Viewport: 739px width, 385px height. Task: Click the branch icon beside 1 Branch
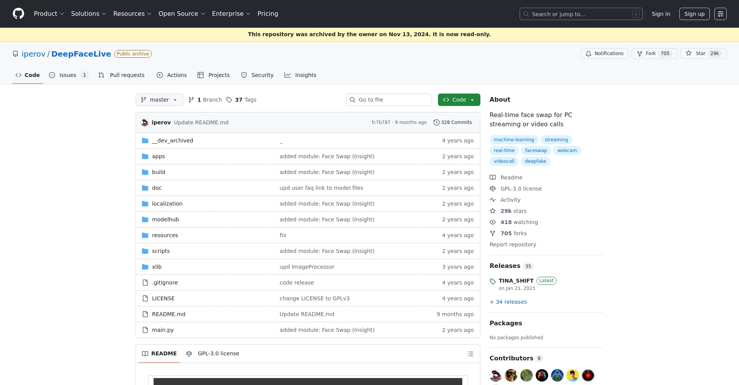click(191, 100)
